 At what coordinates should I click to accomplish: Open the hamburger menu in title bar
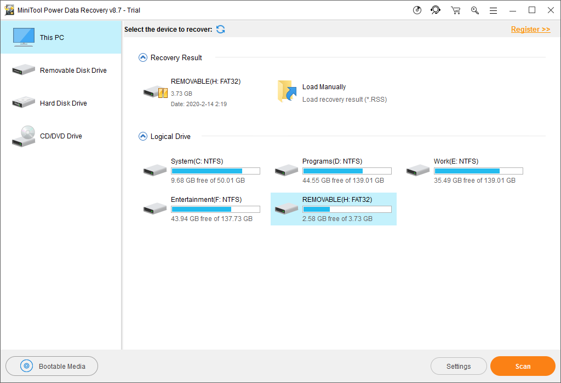[x=493, y=10]
